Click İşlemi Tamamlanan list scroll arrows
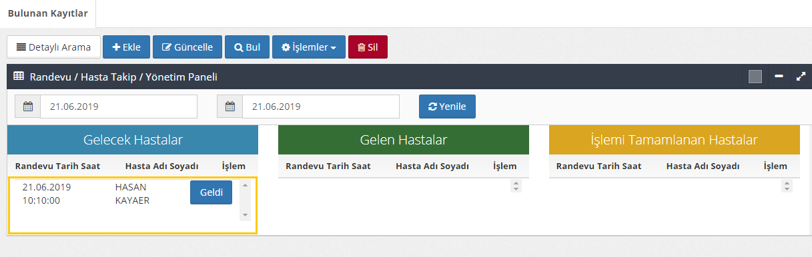This screenshot has height=257, width=812. (x=786, y=186)
